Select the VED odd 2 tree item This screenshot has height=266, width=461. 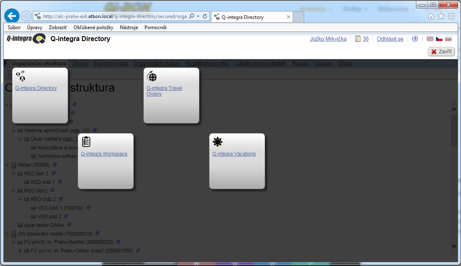point(49,217)
